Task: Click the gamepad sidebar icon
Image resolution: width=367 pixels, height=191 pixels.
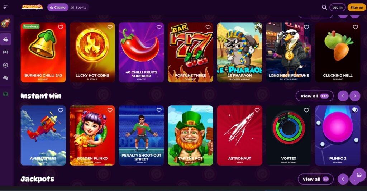Action: pyautogui.click(x=6, y=78)
